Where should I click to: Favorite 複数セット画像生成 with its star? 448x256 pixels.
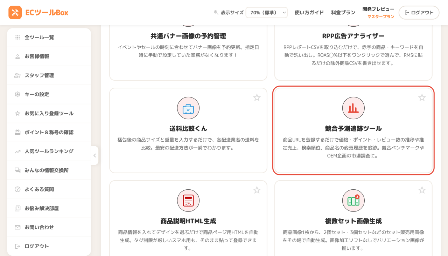pyautogui.click(x=422, y=190)
